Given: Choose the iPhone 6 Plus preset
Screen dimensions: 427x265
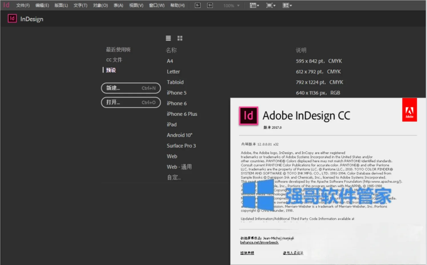Looking at the screenshot, I should tap(182, 114).
